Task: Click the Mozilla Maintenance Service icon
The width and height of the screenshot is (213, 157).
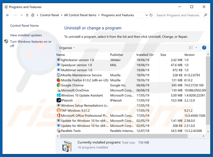Action: coord(59,75)
